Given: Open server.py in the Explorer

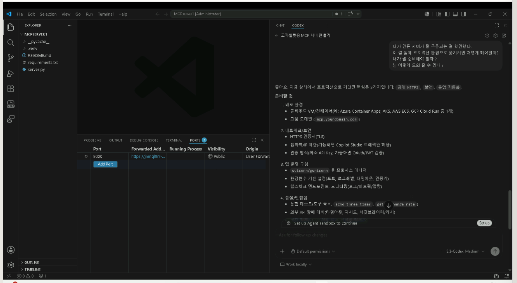Looking at the screenshot, I should pos(48,69).
